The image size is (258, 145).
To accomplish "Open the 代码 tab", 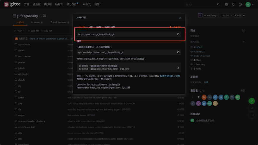I will point(20,23).
